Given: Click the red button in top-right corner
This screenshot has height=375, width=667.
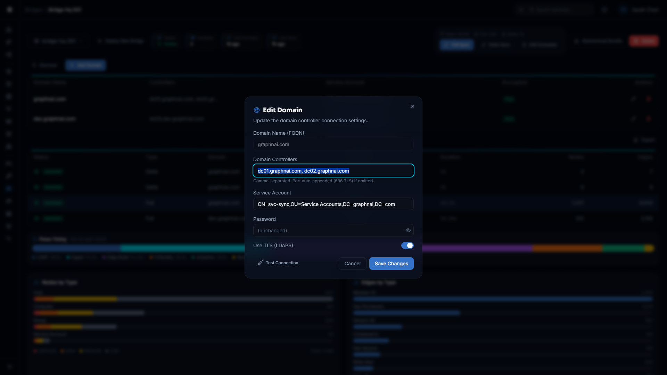Looking at the screenshot, I should click(x=643, y=41).
